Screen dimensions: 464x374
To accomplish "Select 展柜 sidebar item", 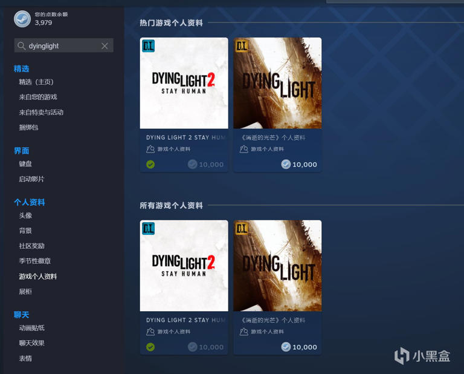I will (25, 291).
